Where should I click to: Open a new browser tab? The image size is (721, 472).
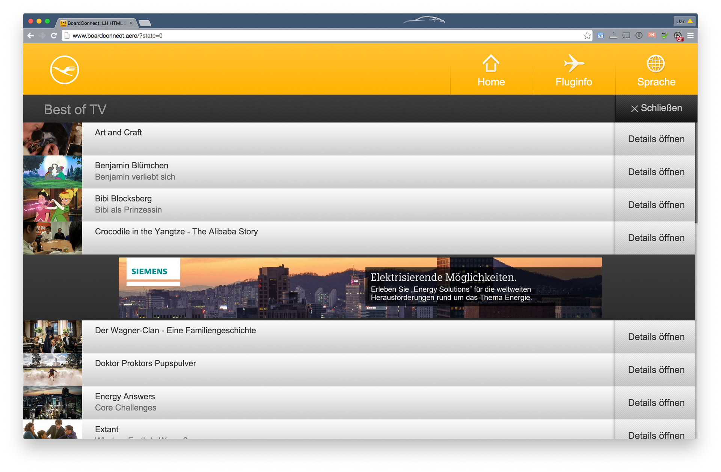click(x=145, y=23)
